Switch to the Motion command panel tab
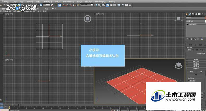Screen dimensions: 206x111 coord(196,14)
